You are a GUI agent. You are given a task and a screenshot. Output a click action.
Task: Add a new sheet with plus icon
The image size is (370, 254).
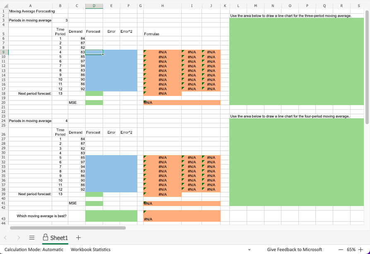tap(78, 238)
